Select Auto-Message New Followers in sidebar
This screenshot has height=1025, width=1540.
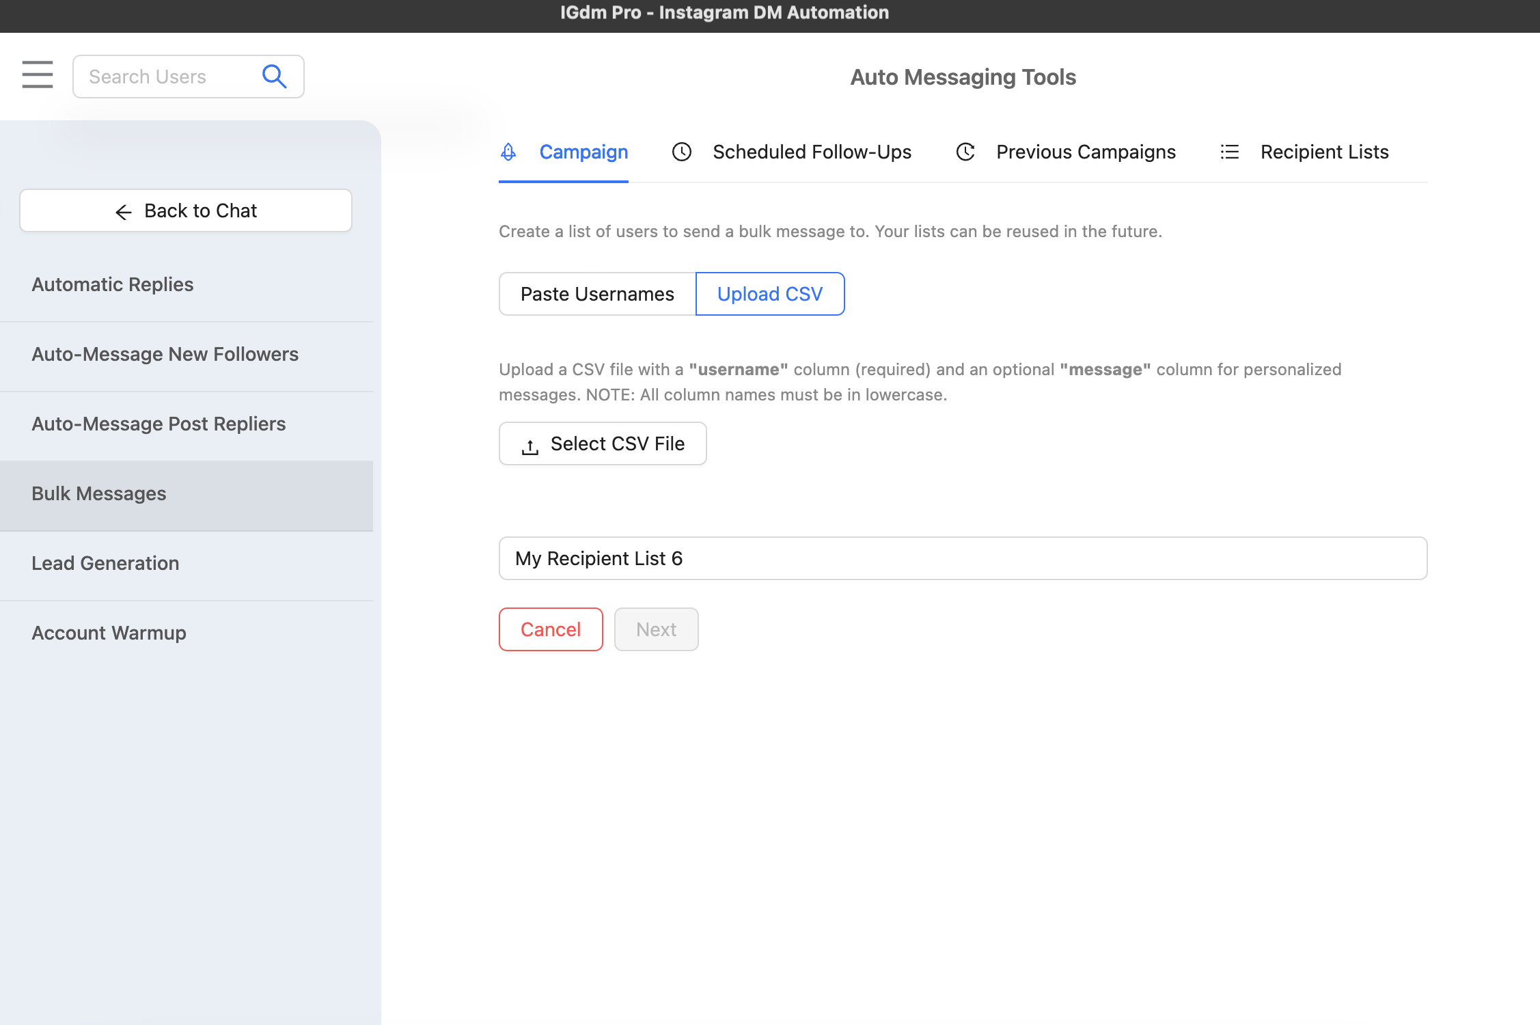point(165,354)
